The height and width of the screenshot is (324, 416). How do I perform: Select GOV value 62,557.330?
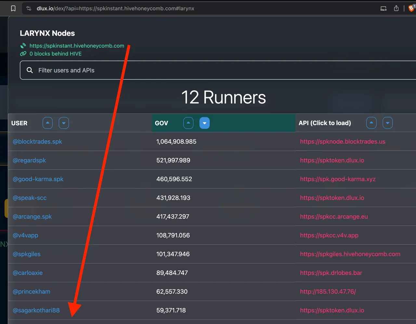tap(172, 292)
